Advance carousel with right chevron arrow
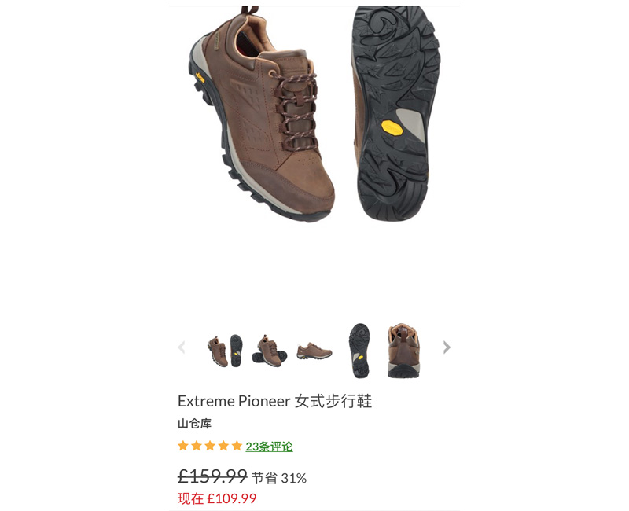This screenshot has width=629, height=511. 447,347
